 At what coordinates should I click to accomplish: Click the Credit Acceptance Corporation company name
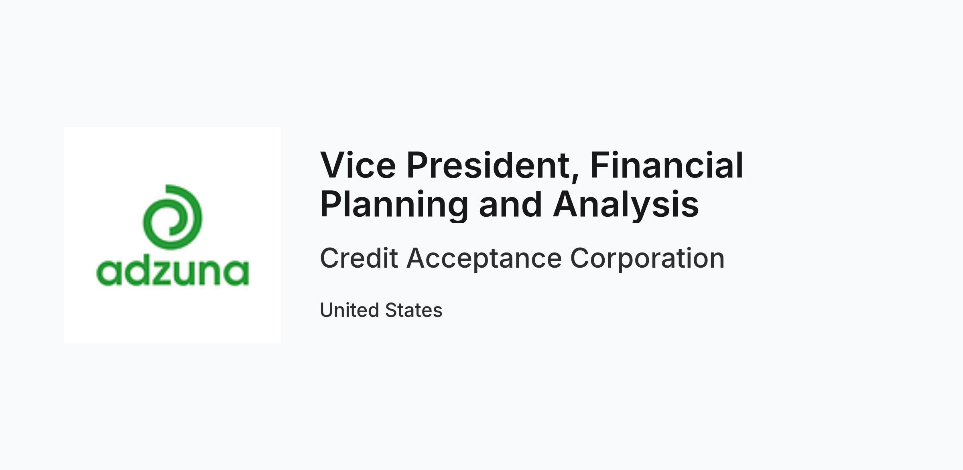tap(522, 258)
